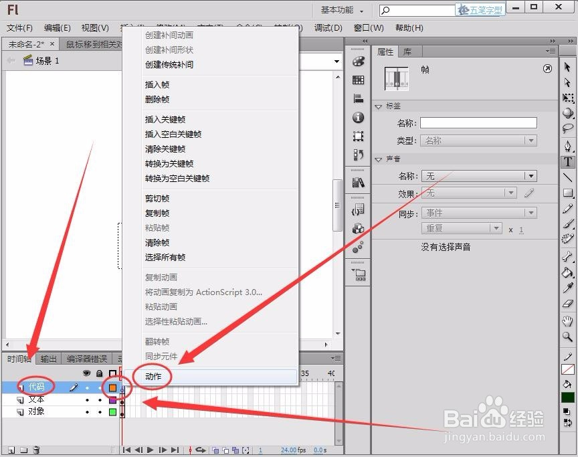Click the 代码 layer's orange outline color swatch
578x457 pixels.
pyautogui.click(x=112, y=387)
